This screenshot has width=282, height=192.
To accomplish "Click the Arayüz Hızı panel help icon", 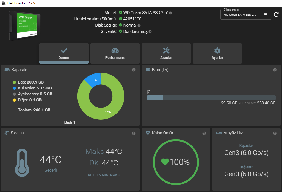I will pos(275,133).
